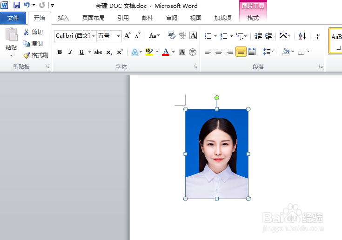This screenshot has height=240, width=342.
Task: Open the 审阅 (Review) tab
Action: click(x=172, y=18)
